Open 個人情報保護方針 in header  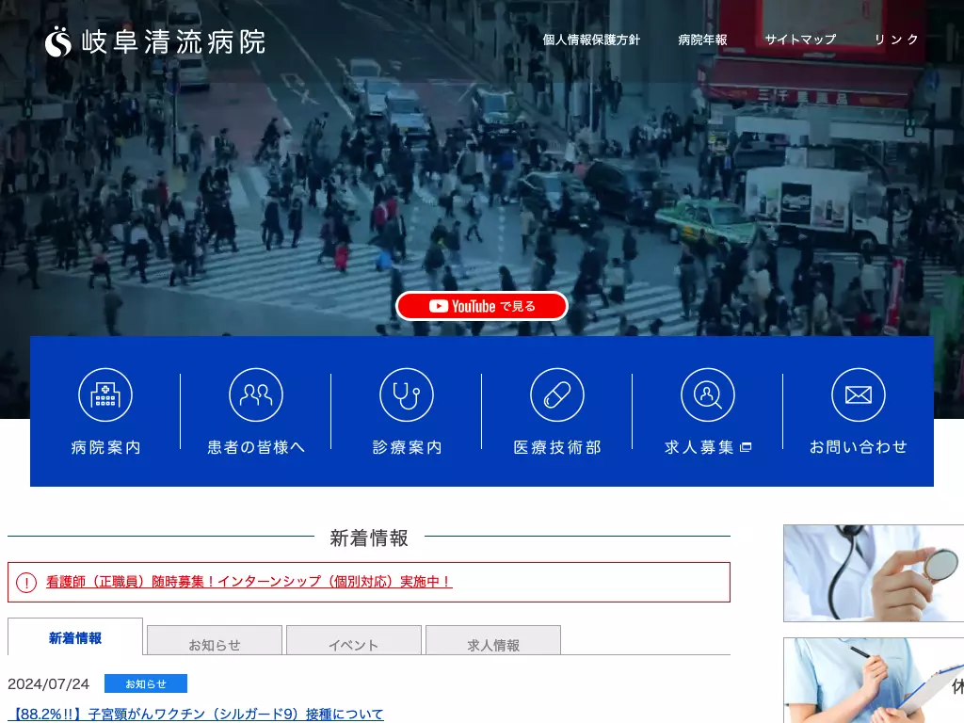coord(591,40)
